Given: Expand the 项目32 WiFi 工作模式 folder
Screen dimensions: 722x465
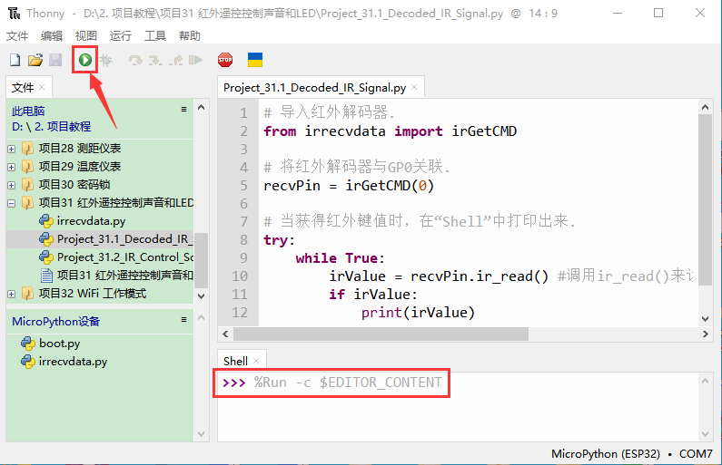Looking at the screenshot, I should (12, 294).
